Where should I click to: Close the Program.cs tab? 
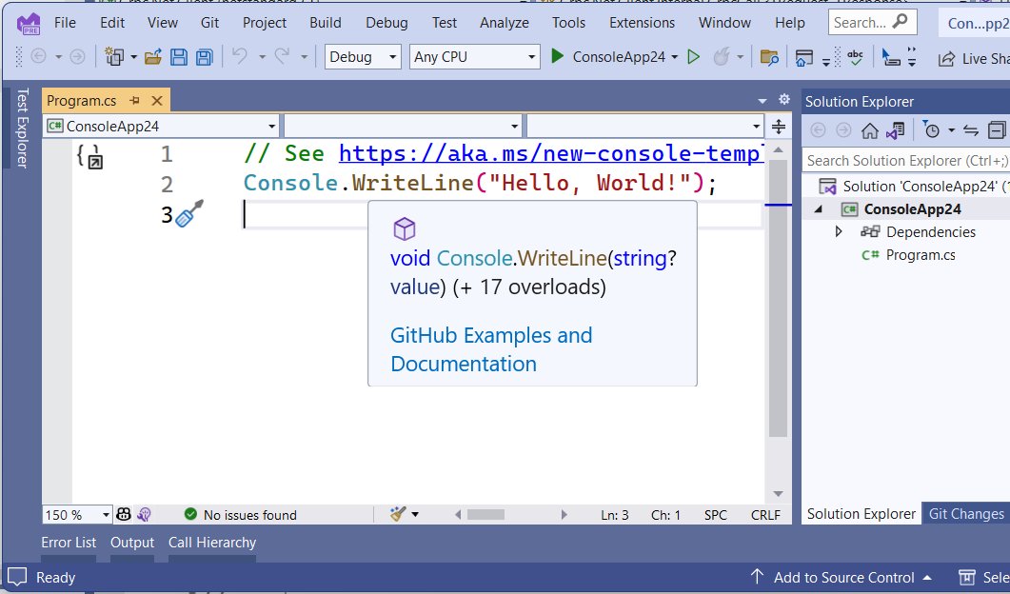156,101
